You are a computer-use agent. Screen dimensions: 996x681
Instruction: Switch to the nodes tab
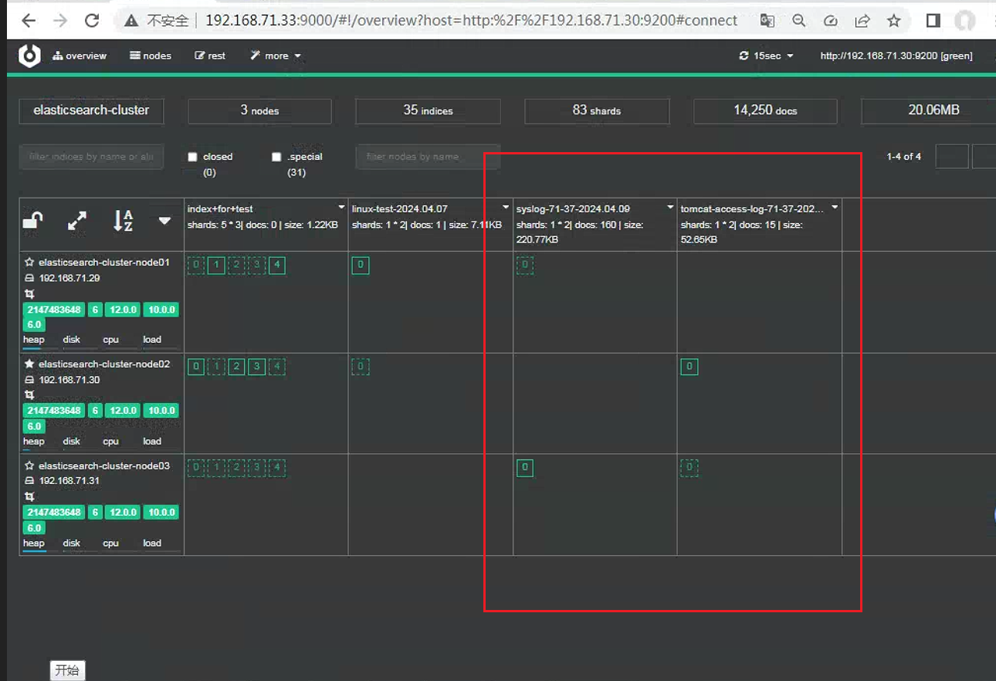coord(151,56)
